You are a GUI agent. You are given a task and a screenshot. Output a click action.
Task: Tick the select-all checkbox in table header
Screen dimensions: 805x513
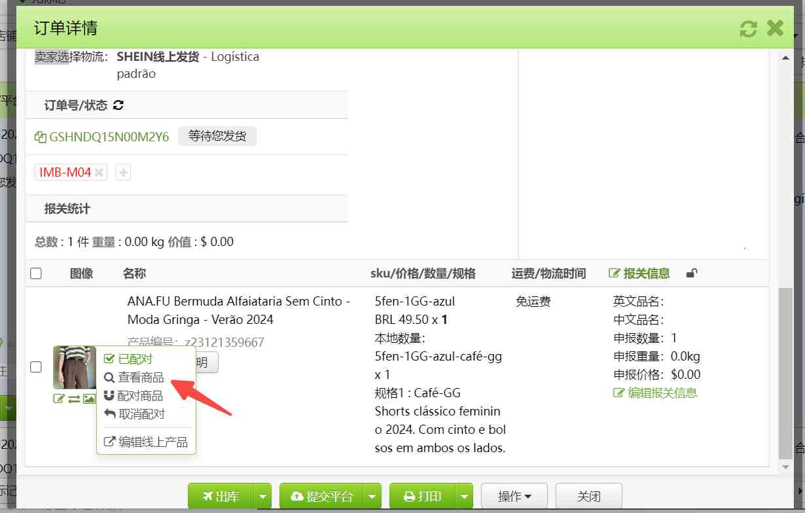coord(36,274)
